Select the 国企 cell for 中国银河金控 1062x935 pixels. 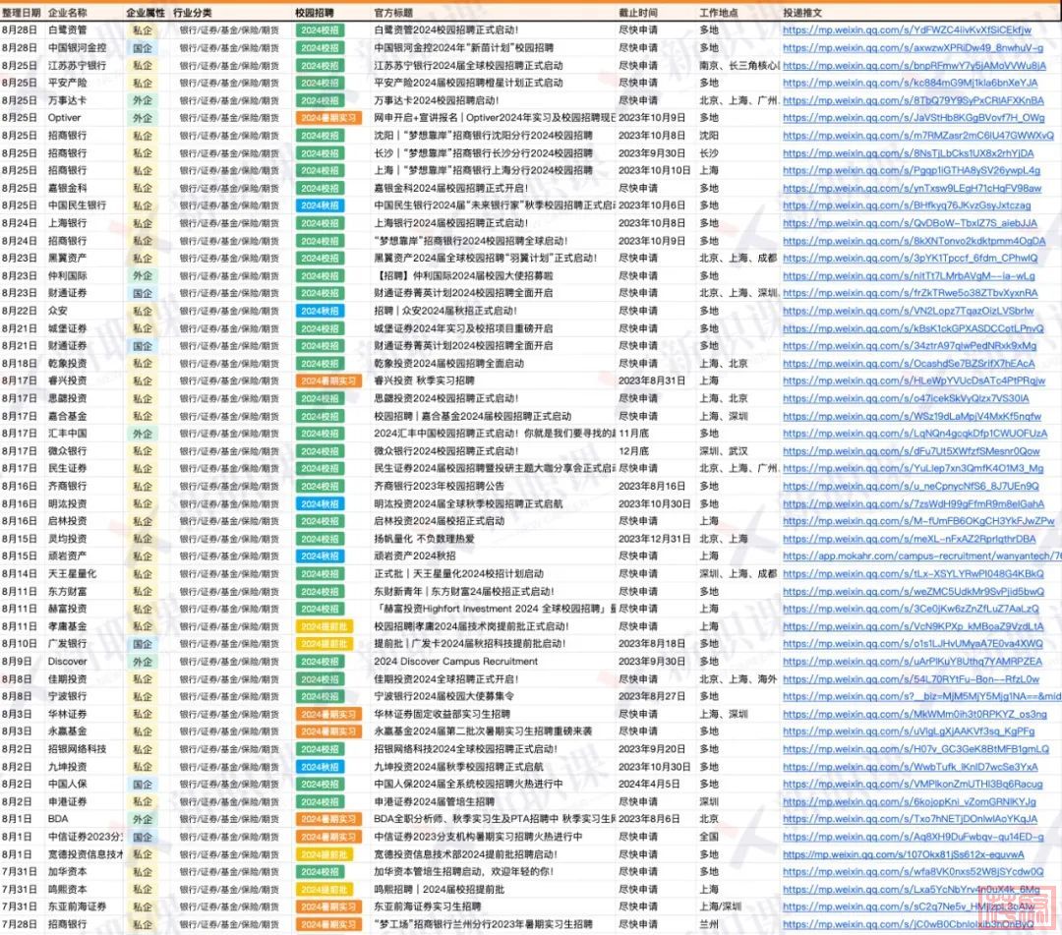click(x=143, y=47)
